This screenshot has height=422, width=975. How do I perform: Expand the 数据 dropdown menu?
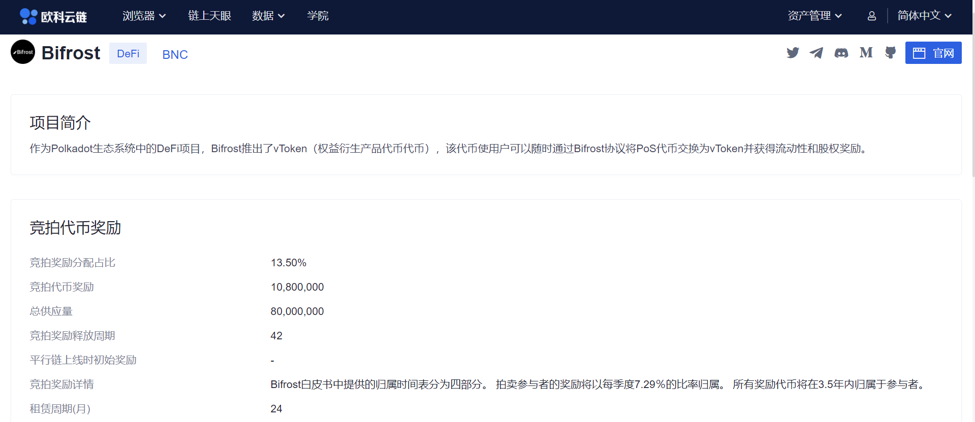268,16
